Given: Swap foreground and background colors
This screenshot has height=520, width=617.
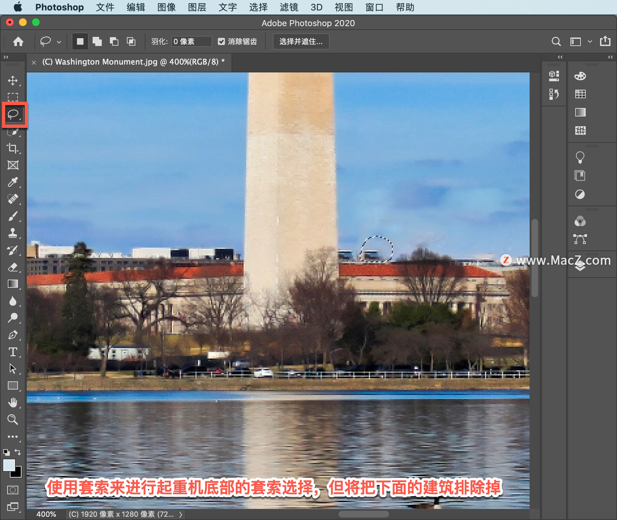Looking at the screenshot, I should pos(18,452).
